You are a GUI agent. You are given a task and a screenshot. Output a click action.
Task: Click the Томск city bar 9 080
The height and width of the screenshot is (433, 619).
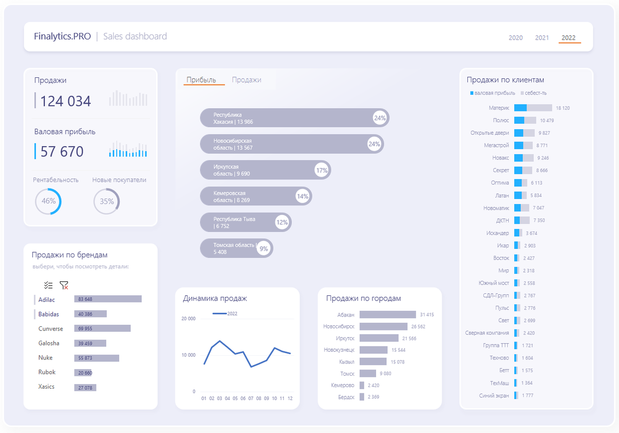tap(368, 373)
